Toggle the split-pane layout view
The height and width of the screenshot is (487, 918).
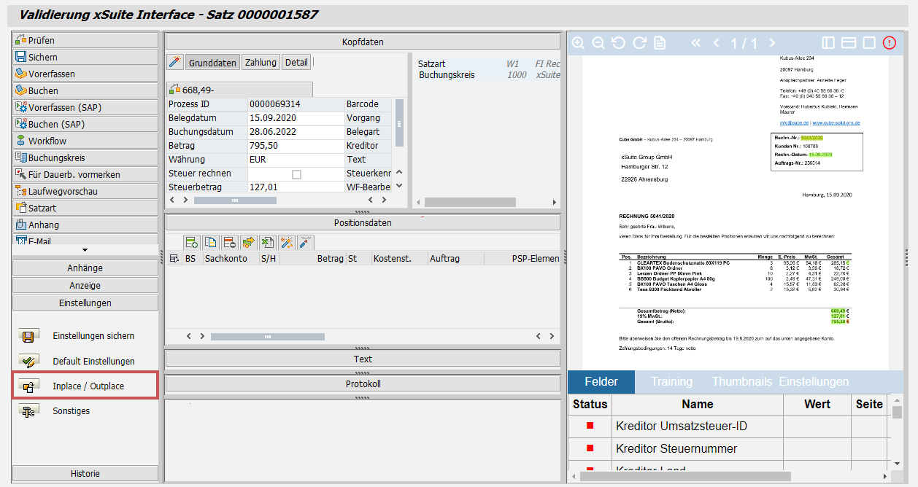click(828, 42)
